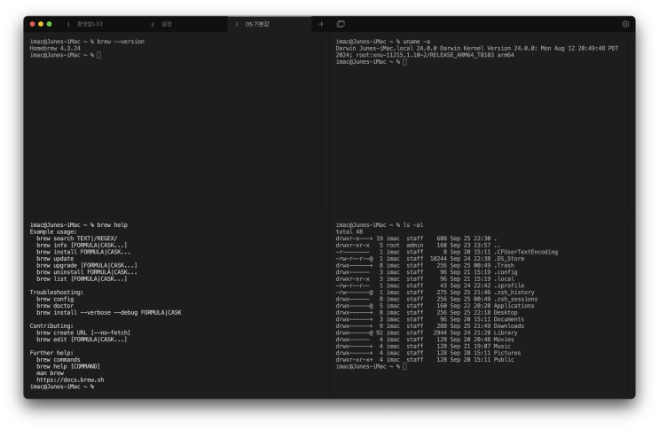Click the .zsh_history file name
Screen dimensions: 659x430
click(x=514, y=292)
